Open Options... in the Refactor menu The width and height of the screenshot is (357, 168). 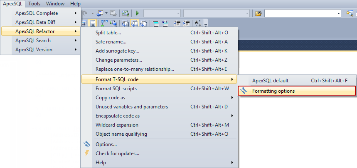click(x=159, y=144)
